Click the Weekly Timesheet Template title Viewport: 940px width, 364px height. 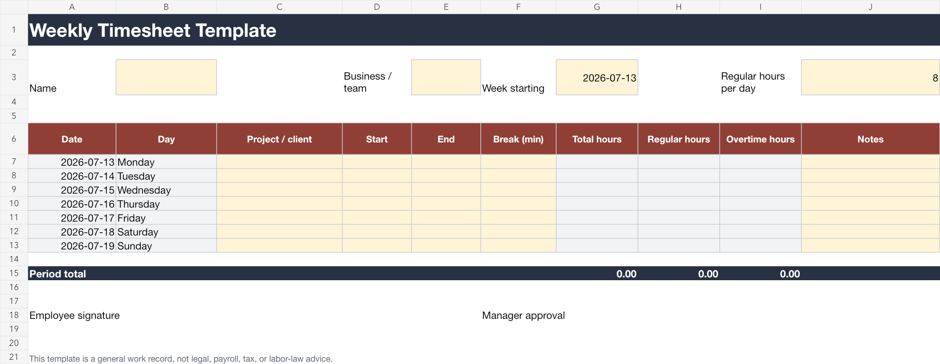(x=153, y=30)
